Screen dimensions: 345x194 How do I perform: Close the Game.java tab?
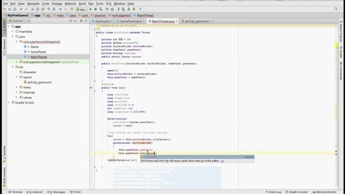[112, 21]
